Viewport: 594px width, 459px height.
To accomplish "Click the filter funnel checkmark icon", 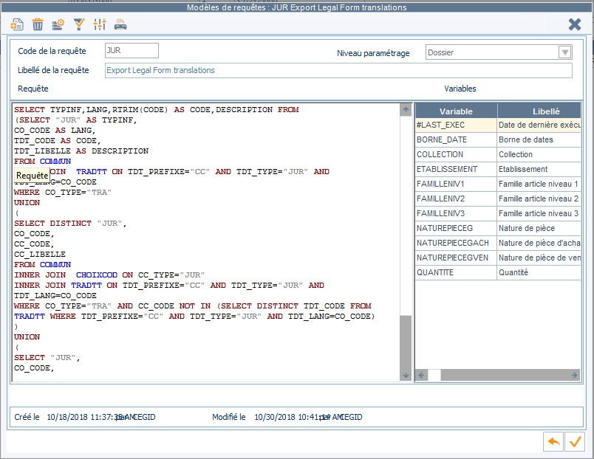I will point(79,24).
